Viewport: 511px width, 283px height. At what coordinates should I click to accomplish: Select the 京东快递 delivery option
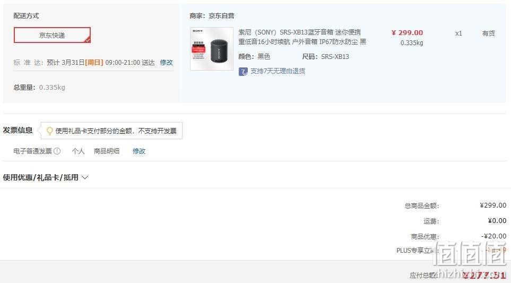52,35
